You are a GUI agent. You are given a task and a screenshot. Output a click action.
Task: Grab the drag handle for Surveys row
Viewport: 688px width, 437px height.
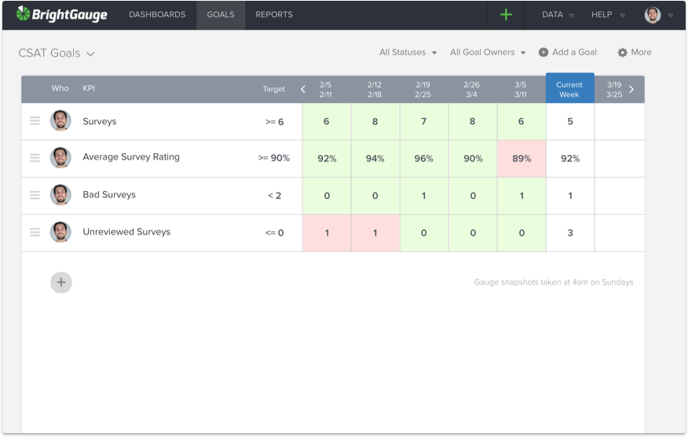35,121
